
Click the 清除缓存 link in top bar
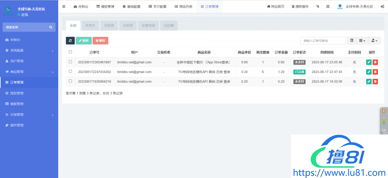point(300,7)
